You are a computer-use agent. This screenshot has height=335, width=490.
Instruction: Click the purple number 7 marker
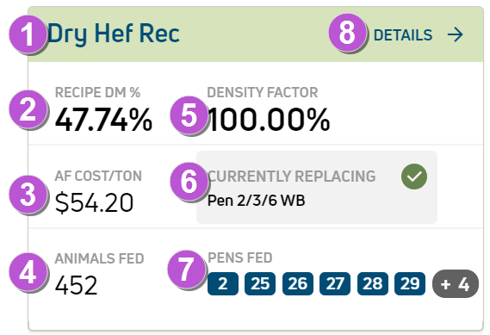pos(187,269)
